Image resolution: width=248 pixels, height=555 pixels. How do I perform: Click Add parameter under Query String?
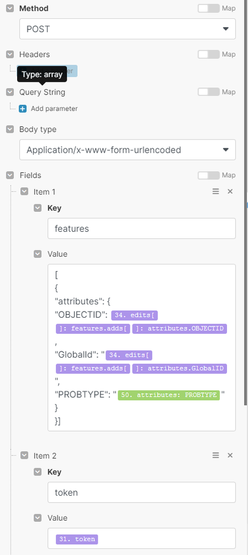tap(54, 109)
